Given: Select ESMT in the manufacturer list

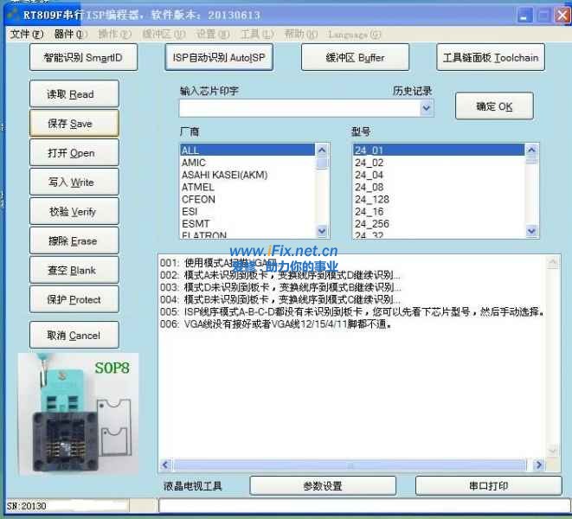Looking at the screenshot, I should tap(247, 223).
